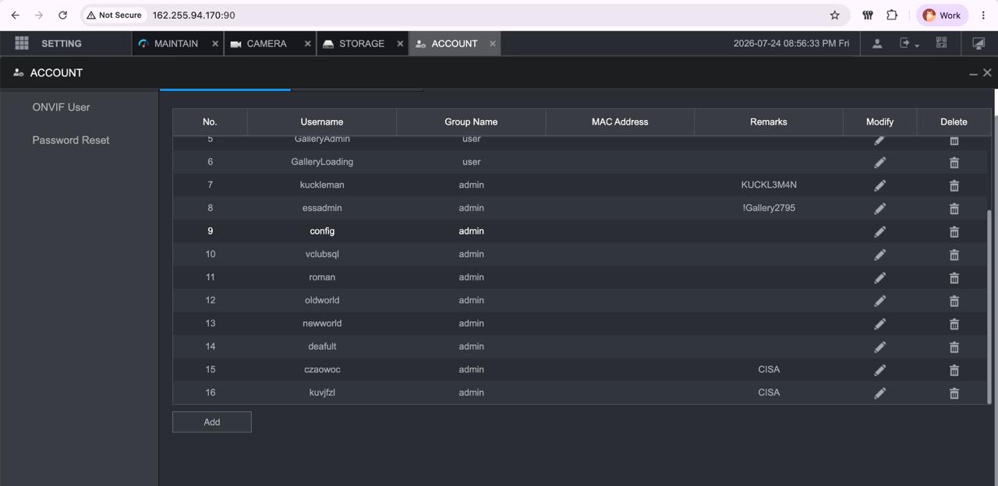Viewport: 998px width, 486px height.
Task: Bookmark this page with star icon
Action: (x=835, y=15)
